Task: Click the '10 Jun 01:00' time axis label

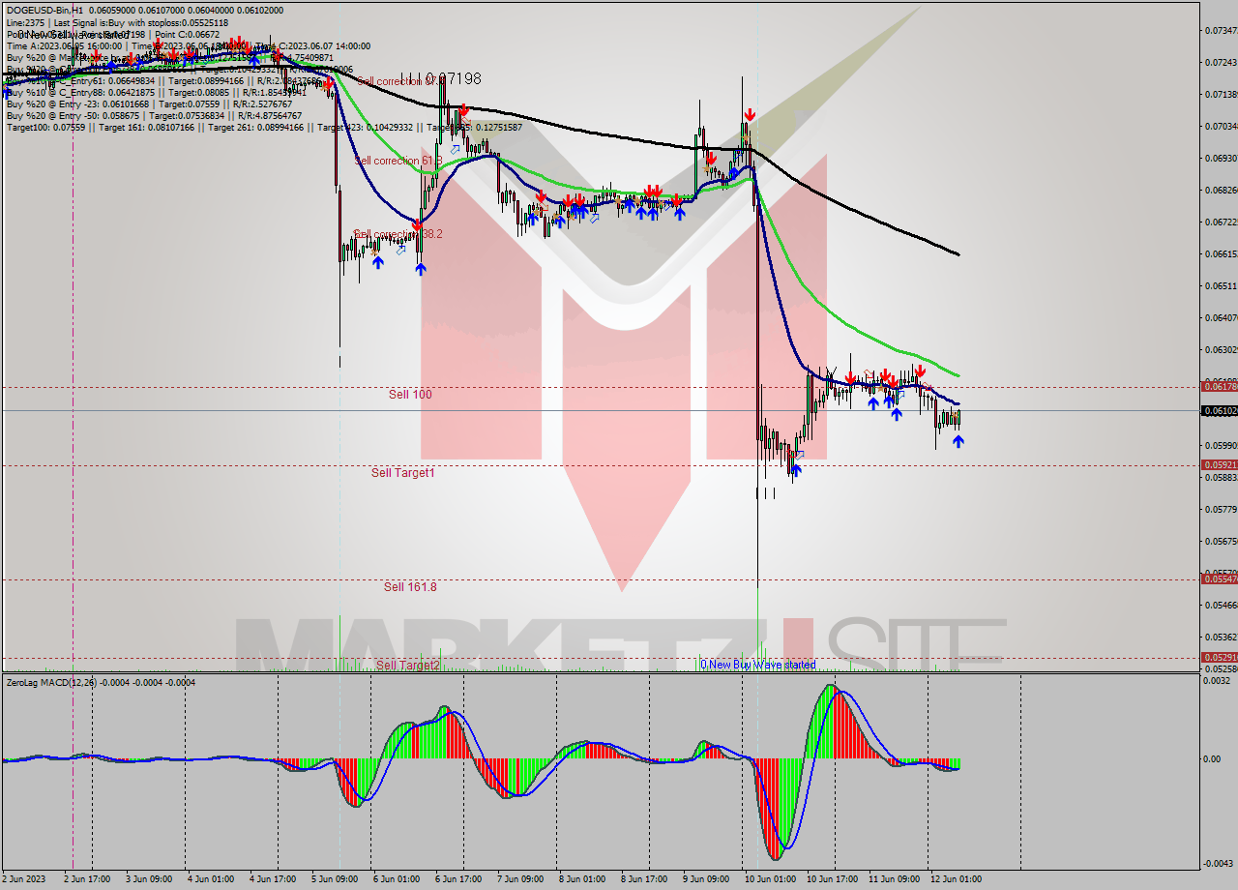Action: coord(770,879)
